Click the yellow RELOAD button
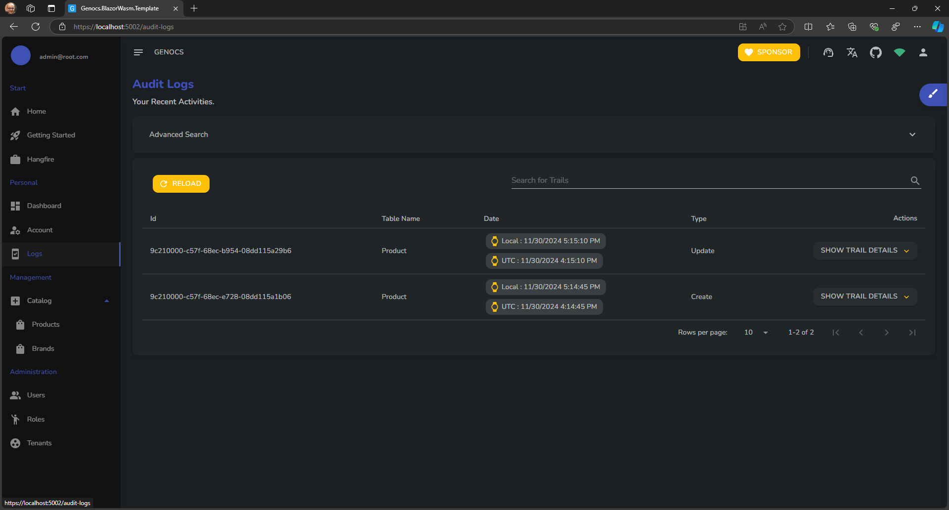The image size is (949, 510). coord(181,184)
